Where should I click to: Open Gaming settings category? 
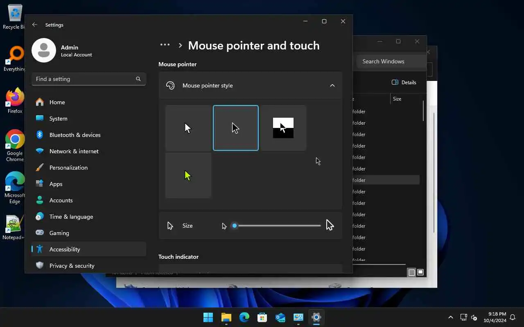(89, 233)
